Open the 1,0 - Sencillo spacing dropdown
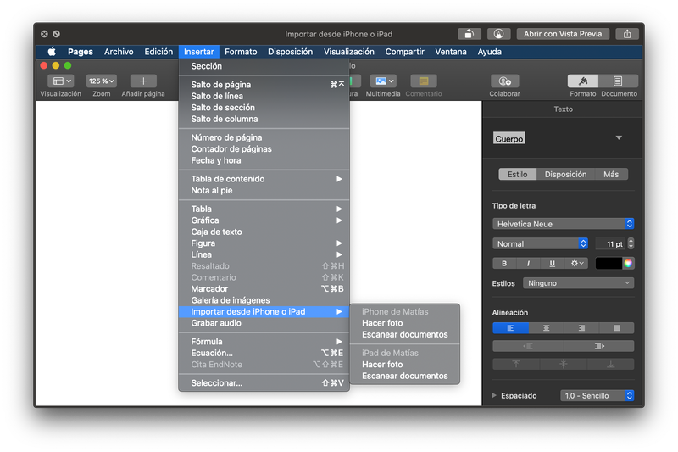 (x=597, y=395)
